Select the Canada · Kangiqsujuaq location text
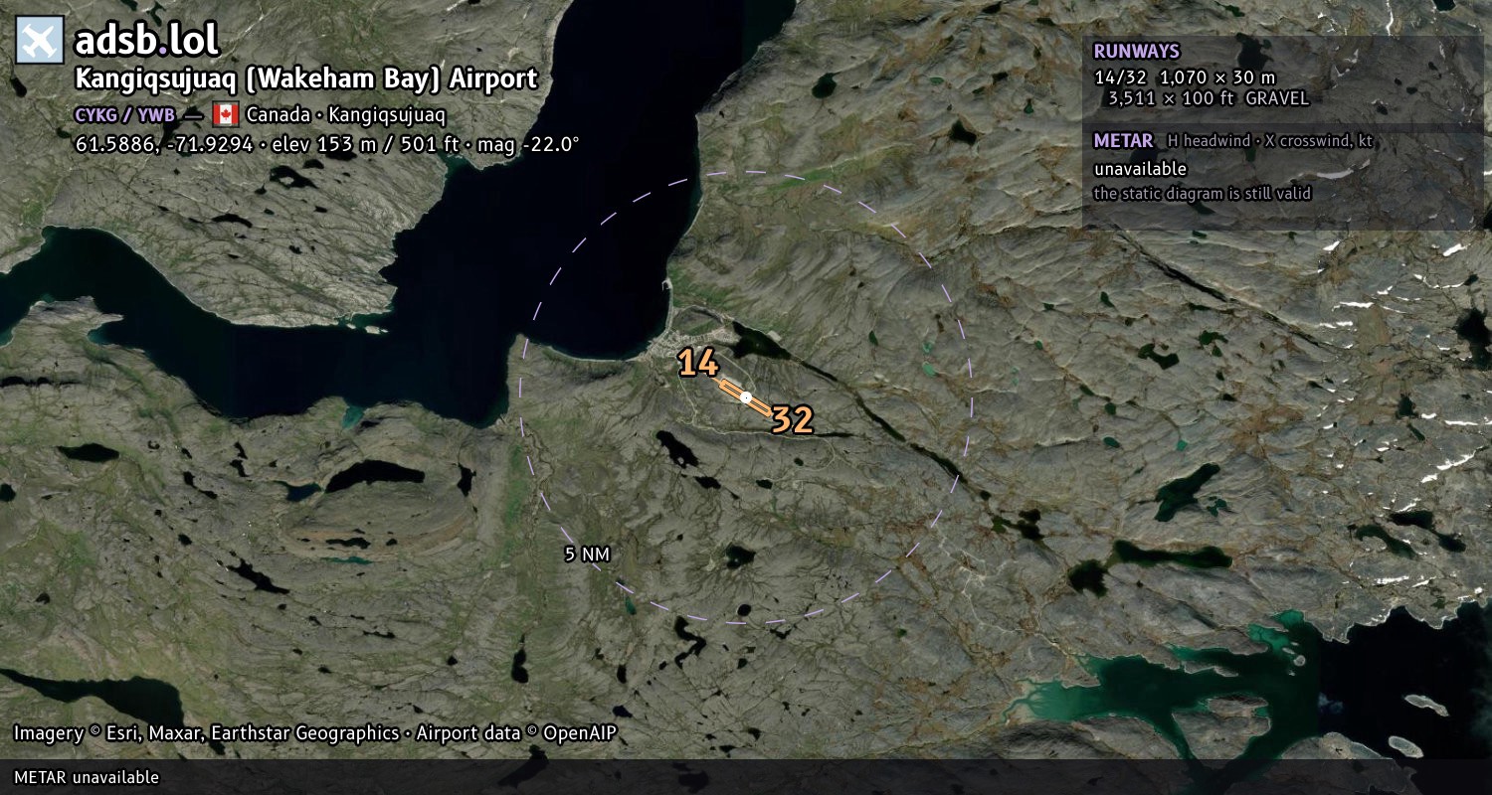 [346, 114]
